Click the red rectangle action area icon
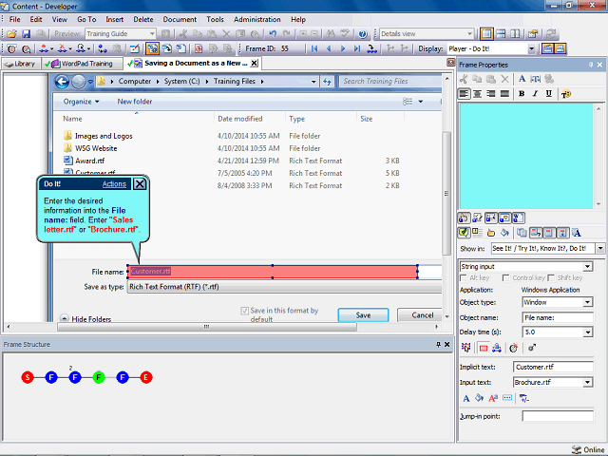Viewport: 608px width, 456px height. point(484,349)
